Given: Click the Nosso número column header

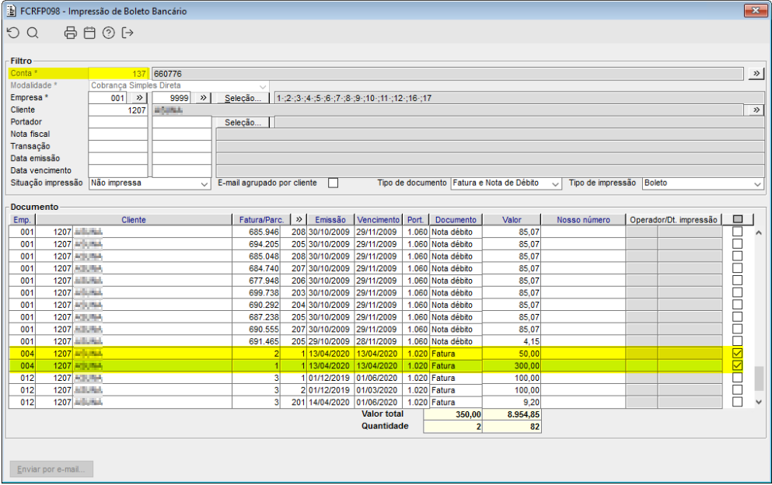Looking at the screenshot, I should tap(583, 220).
